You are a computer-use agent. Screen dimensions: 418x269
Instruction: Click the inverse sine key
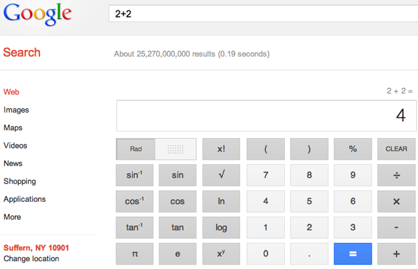point(135,175)
